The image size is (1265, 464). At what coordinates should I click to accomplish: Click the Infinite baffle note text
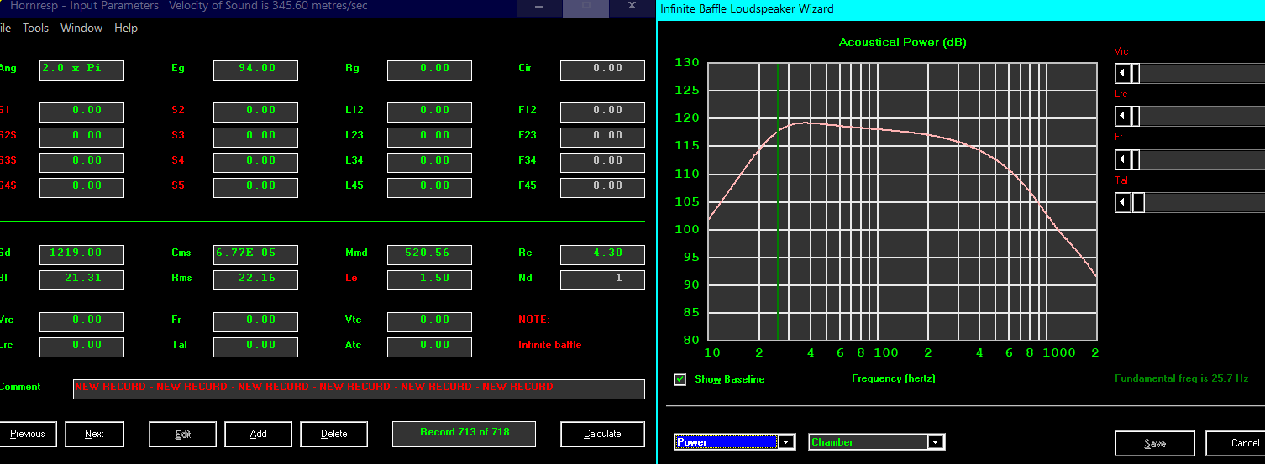coord(549,345)
